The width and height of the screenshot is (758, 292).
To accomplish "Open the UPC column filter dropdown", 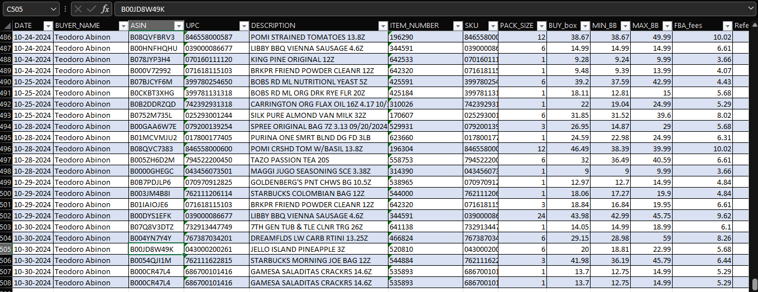I will pos(244,26).
